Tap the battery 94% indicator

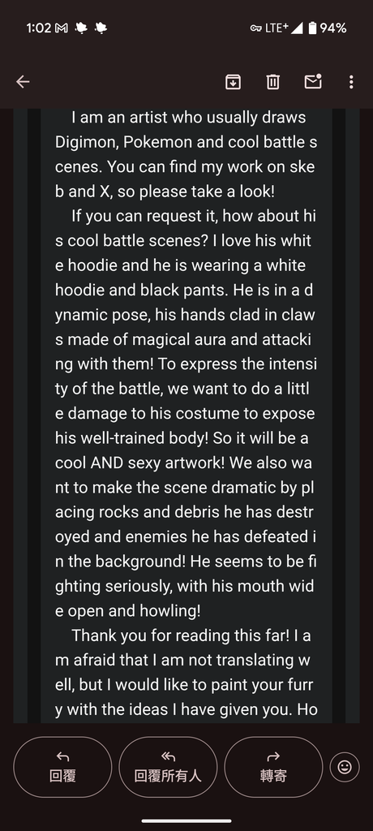(328, 28)
